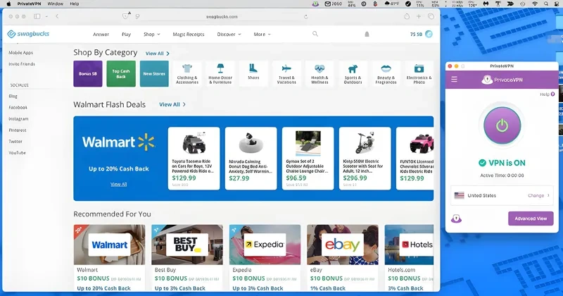Open the eBay recommended store card

tap(343, 258)
